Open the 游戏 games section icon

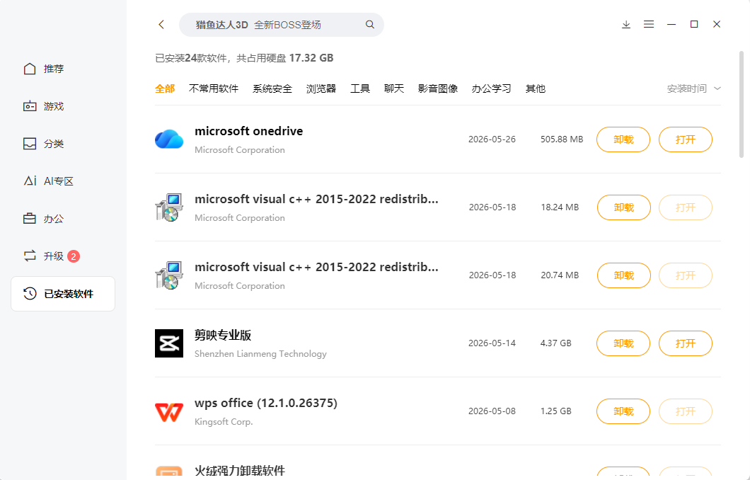[30, 106]
